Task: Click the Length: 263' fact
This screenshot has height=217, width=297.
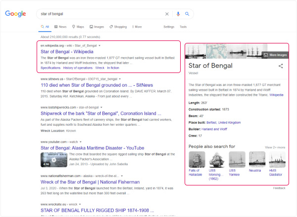Action: tap(198, 103)
